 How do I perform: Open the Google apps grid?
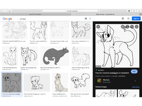click(128, 19)
